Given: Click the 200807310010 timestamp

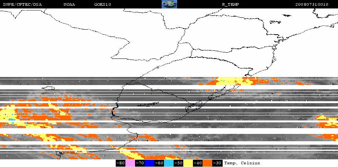Looking at the screenshot, I should coord(312,4).
